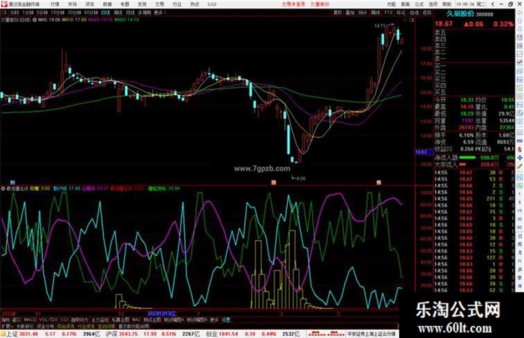Select the 月线 monthly chart tab
This screenshot has width=524, height=338.
coord(130,12)
